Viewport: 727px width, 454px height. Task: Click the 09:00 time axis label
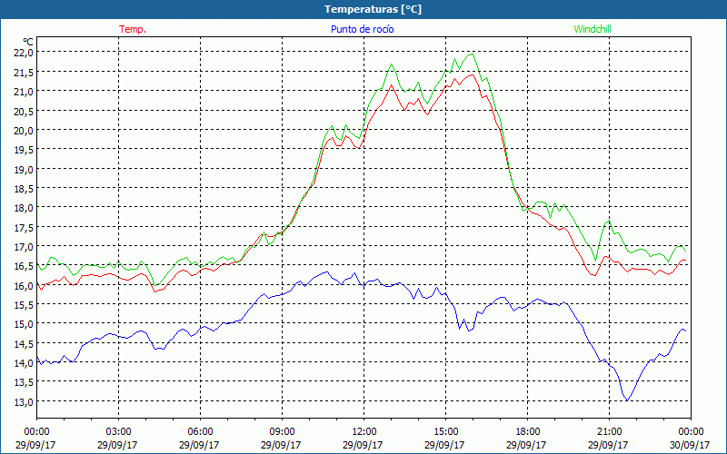282,432
